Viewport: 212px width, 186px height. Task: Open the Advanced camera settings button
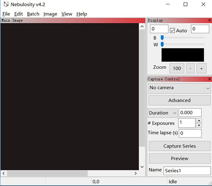click(179, 100)
